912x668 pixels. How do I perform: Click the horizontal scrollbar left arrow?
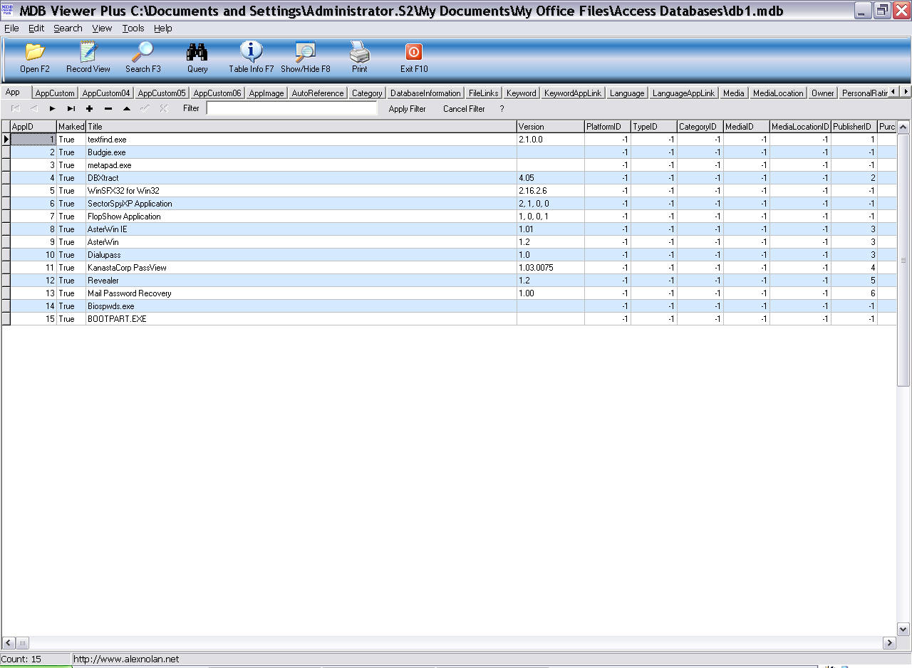tap(8, 643)
